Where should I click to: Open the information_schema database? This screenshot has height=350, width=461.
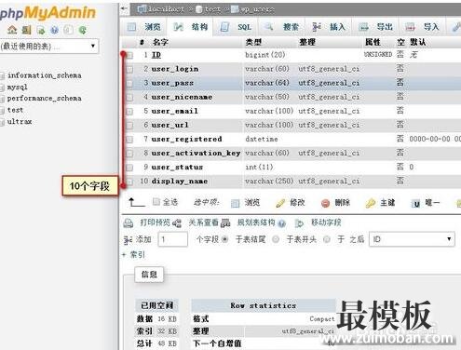click(45, 75)
